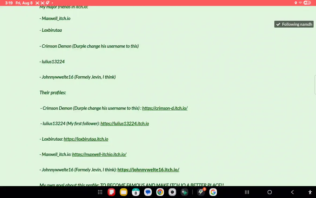This screenshot has height=198, width=316.
Task: Tap the Home navigation button
Action: pos(270,192)
